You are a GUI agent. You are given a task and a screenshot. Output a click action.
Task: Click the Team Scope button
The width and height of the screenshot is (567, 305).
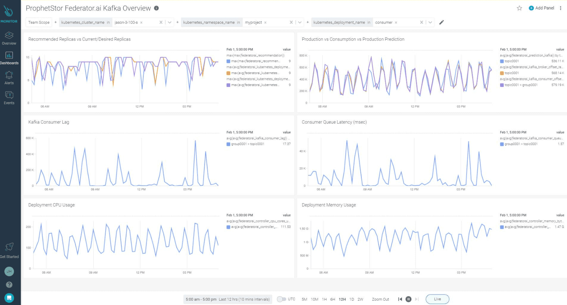click(x=39, y=22)
